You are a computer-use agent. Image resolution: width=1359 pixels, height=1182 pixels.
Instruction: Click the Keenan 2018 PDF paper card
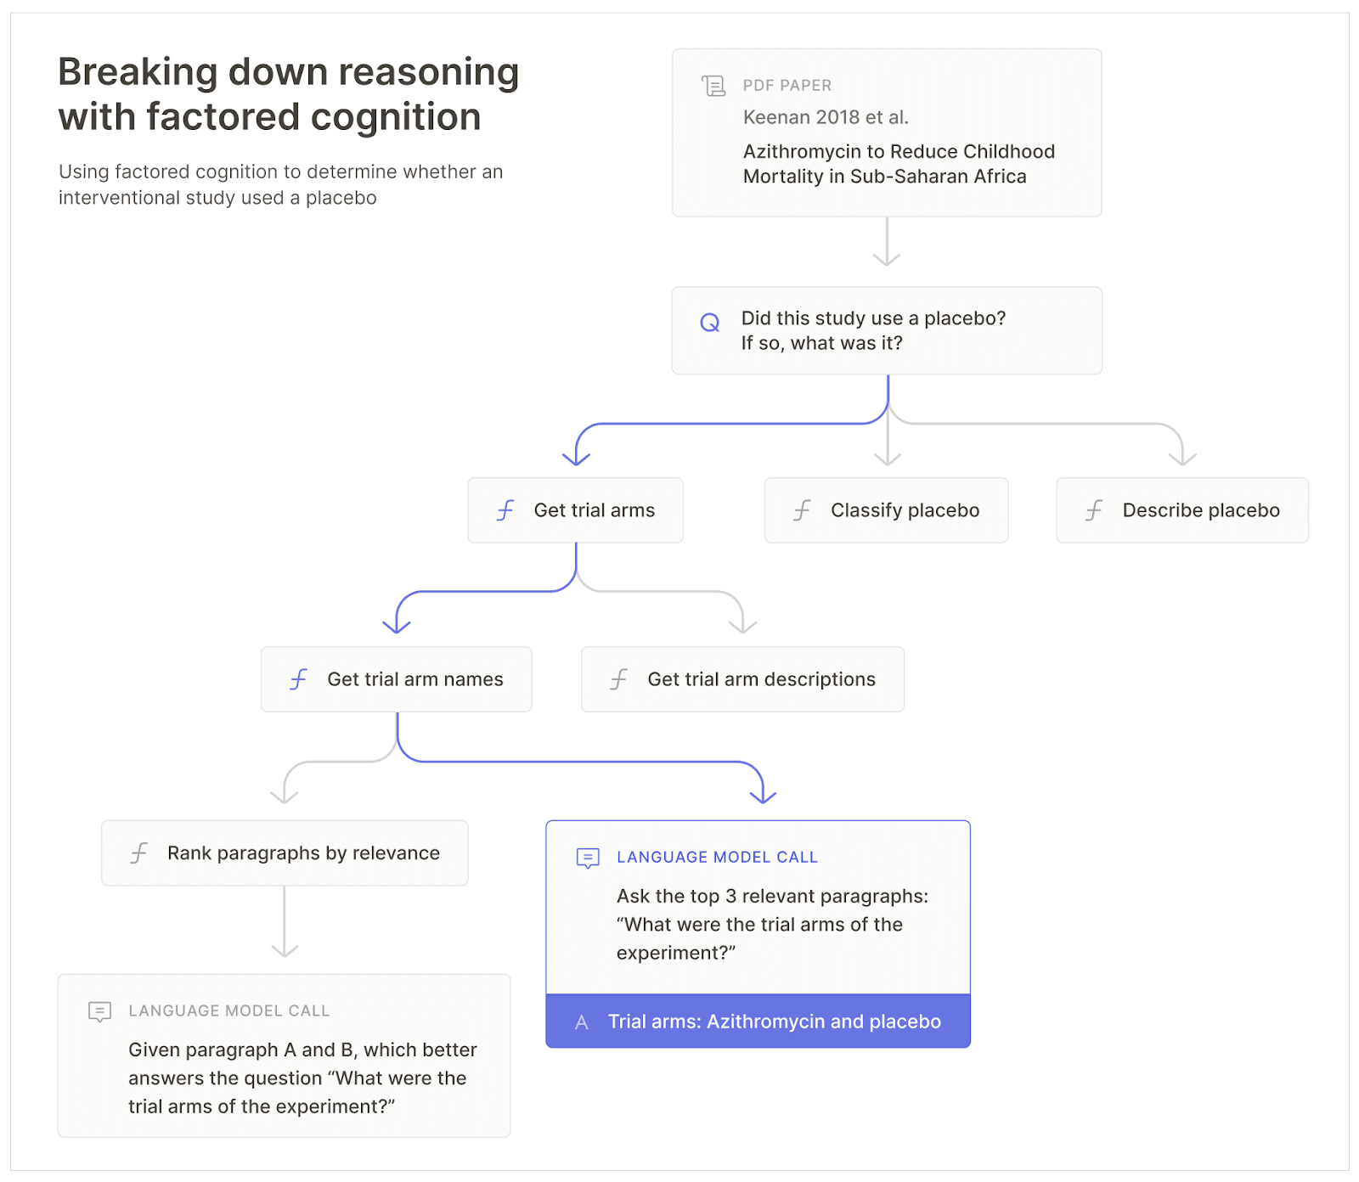[x=886, y=133]
